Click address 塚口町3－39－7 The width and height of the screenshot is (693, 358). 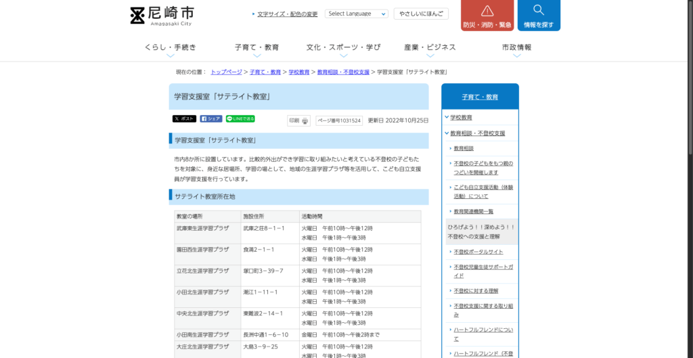[263, 271]
